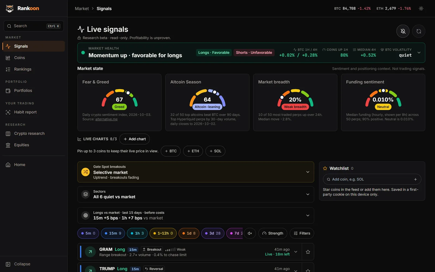Open the Filters button
This screenshot has width=435, height=272.
point(302,233)
